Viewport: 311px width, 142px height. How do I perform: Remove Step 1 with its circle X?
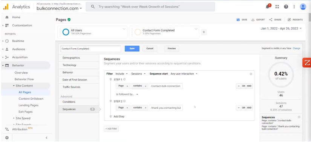tap(124, 79)
